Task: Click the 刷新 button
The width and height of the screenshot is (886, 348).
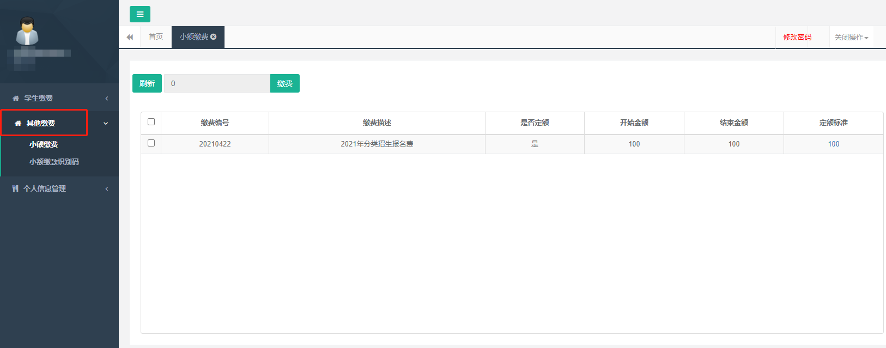Action: pos(147,83)
